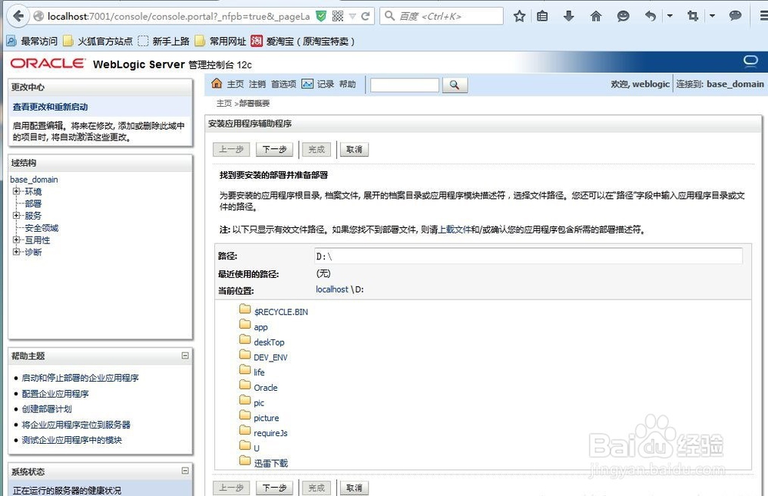Open the Oracle folder icon

pyautogui.click(x=245, y=385)
